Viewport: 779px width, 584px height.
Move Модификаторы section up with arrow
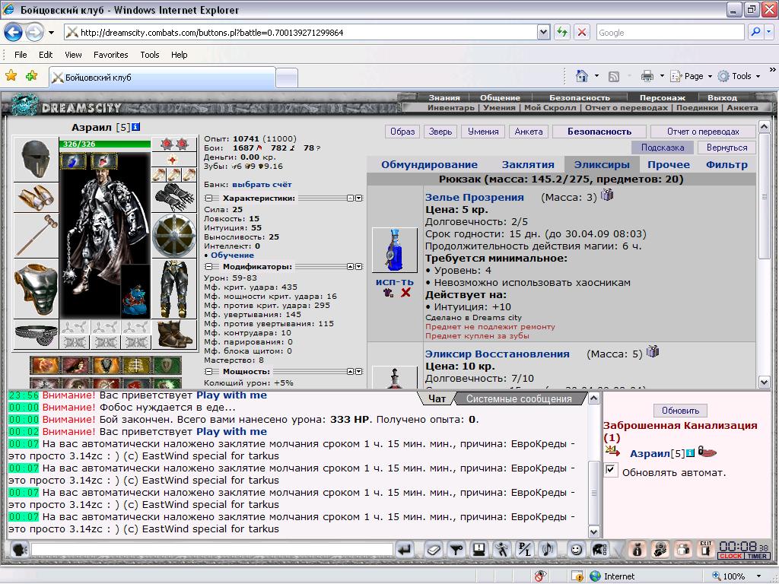[x=350, y=267]
